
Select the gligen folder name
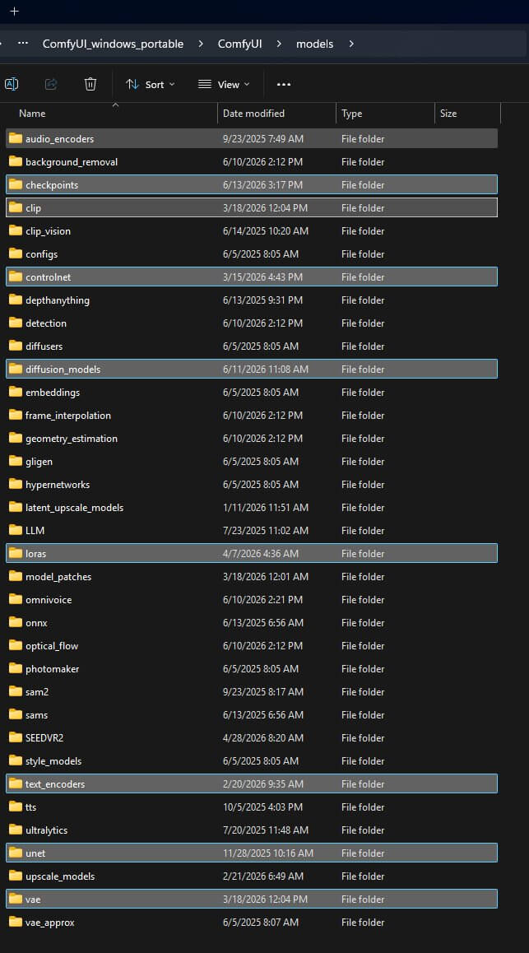coord(39,462)
